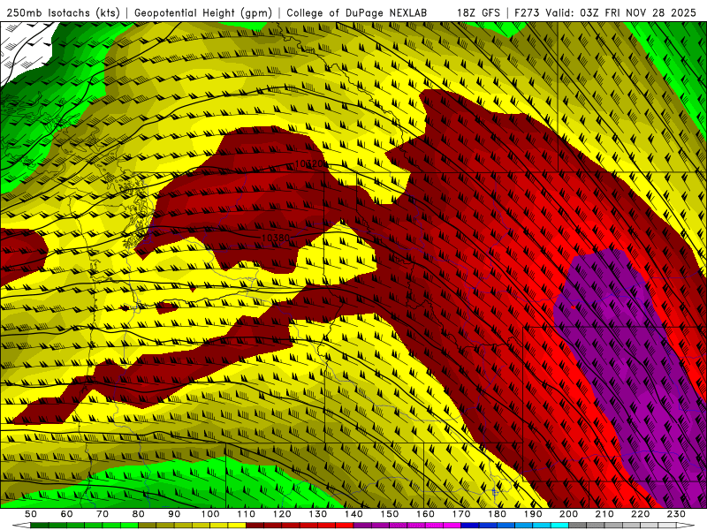Click the colorbar value 180
Image resolution: width=707 pixels, height=530 pixels.
click(497, 514)
